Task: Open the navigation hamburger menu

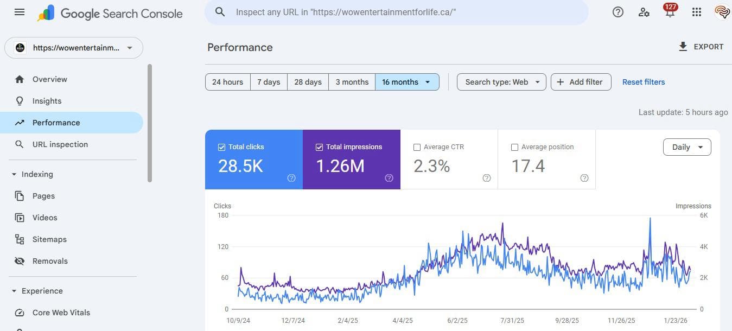Action: [x=19, y=12]
